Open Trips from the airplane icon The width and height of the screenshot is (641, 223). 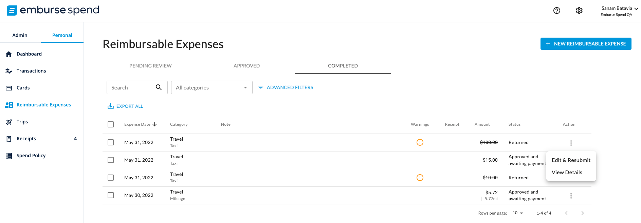click(9, 122)
